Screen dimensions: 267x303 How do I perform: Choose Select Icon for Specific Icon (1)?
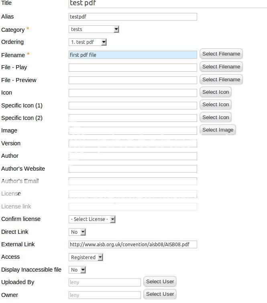pyautogui.click(x=215, y=105)
